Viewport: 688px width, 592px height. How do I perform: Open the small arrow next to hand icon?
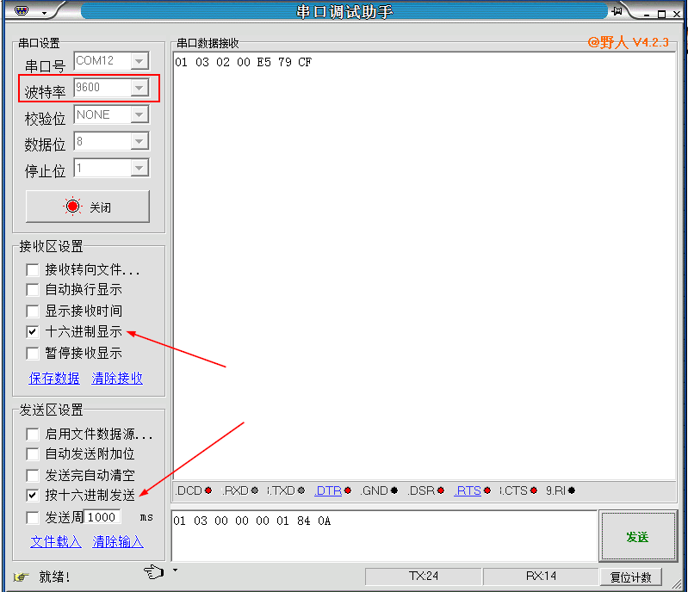click(x=176, y=570)
